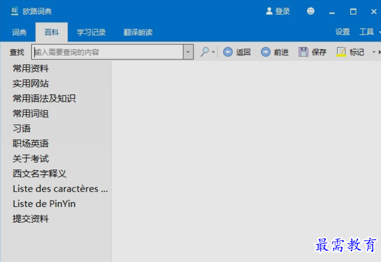
Task: Open Liste des caractères entry
Action: tap(60, 189)
